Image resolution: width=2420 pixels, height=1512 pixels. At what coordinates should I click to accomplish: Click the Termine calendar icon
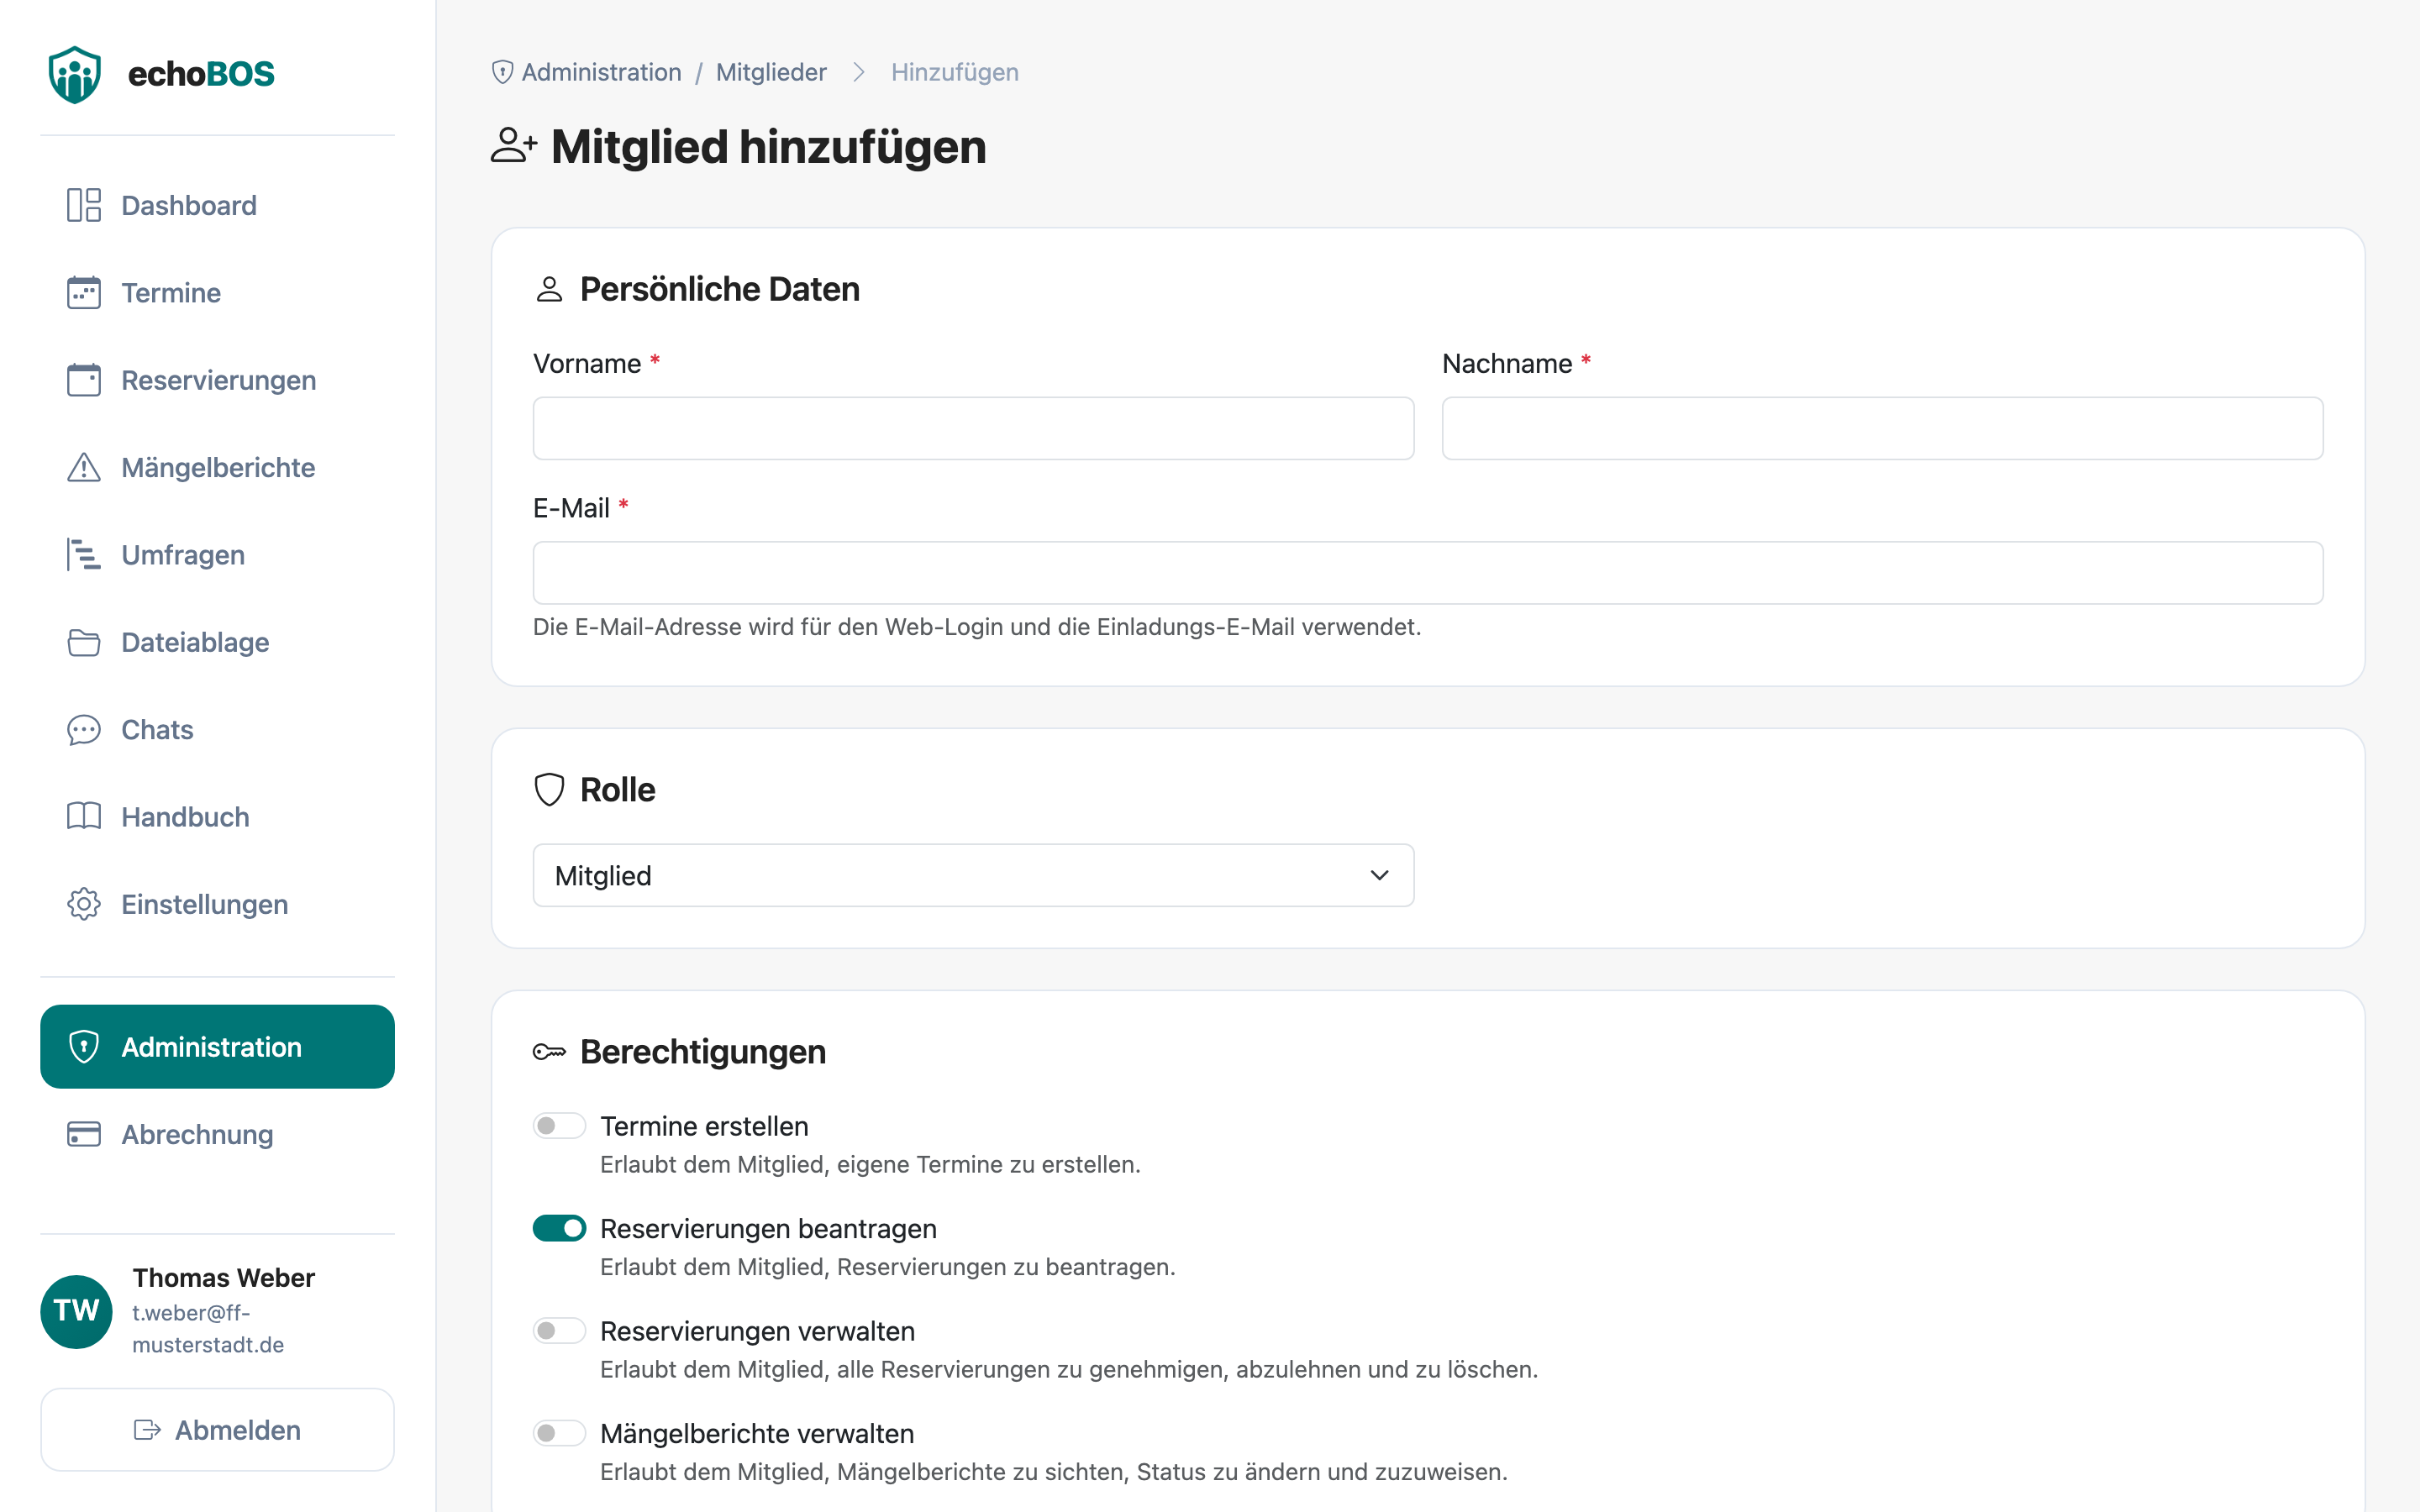pyautogui.click(x=84, y=293)
